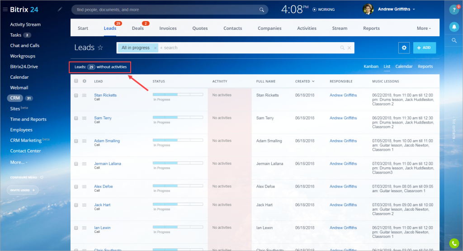Open Activity Stream in sidebar
The image size is (463, 251).
(25, 24)
